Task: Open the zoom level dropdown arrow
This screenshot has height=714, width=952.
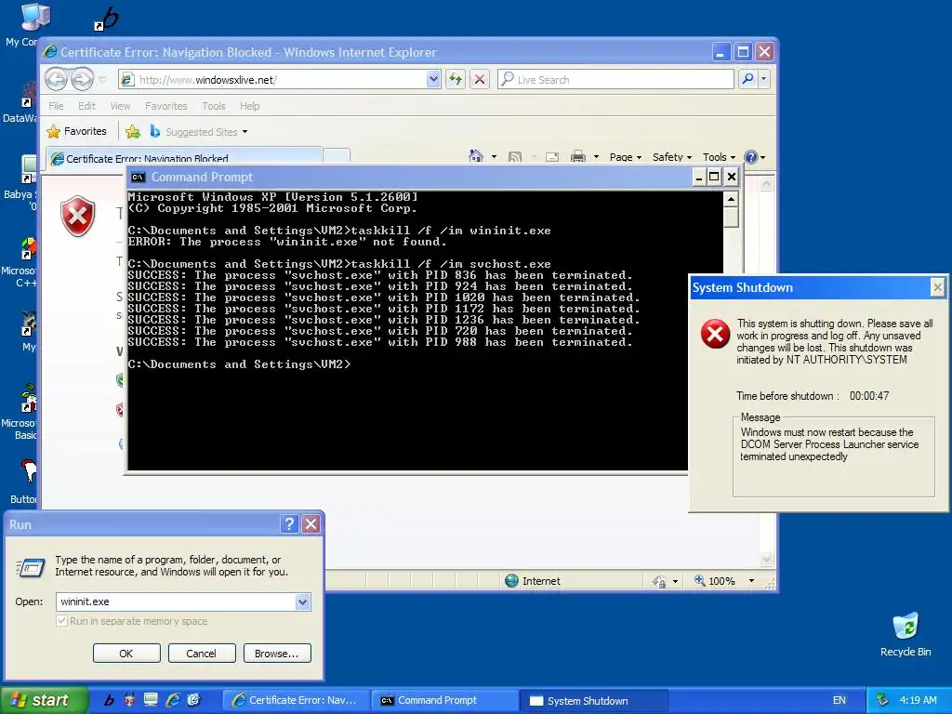Action: pos(751,580)
